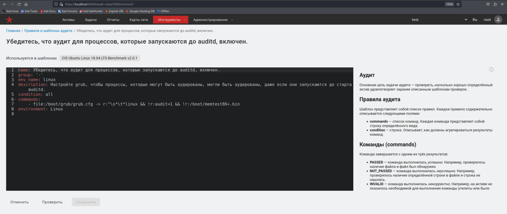
Task: Open the Exploit-DB bookmark
Action: tap(115, 11)
